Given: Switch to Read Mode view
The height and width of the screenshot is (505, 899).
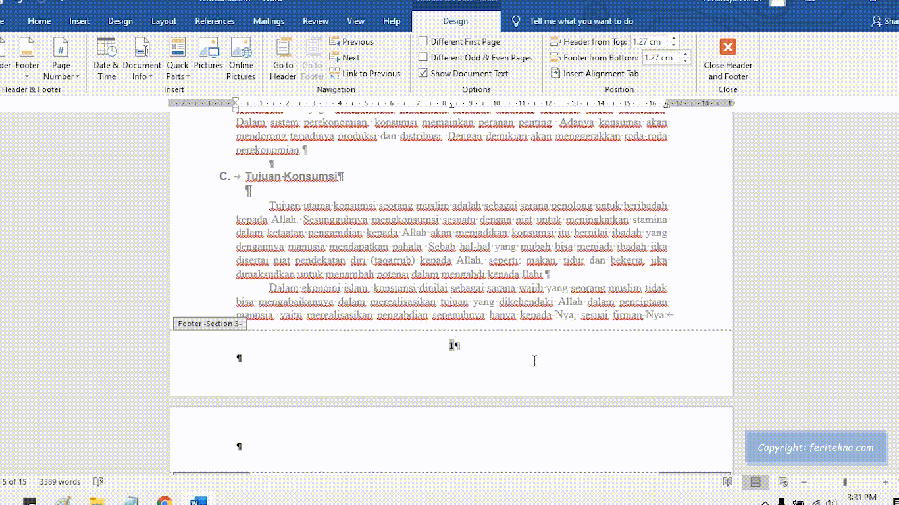Looking at the screenshot, I should coord(728,482).
